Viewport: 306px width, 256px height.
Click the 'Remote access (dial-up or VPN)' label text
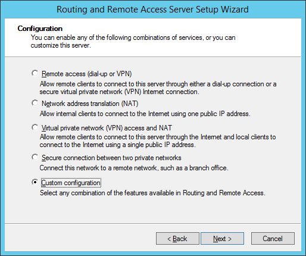point(87,74)
